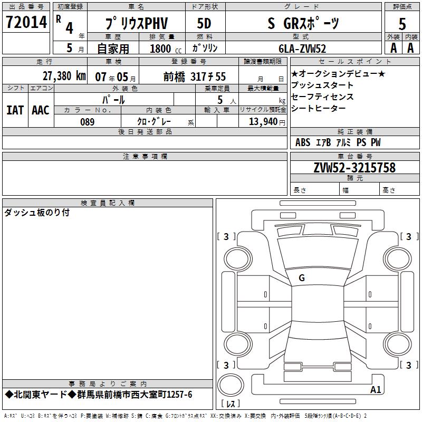Click the registration number 前橋 317チ55

[195, 76]
